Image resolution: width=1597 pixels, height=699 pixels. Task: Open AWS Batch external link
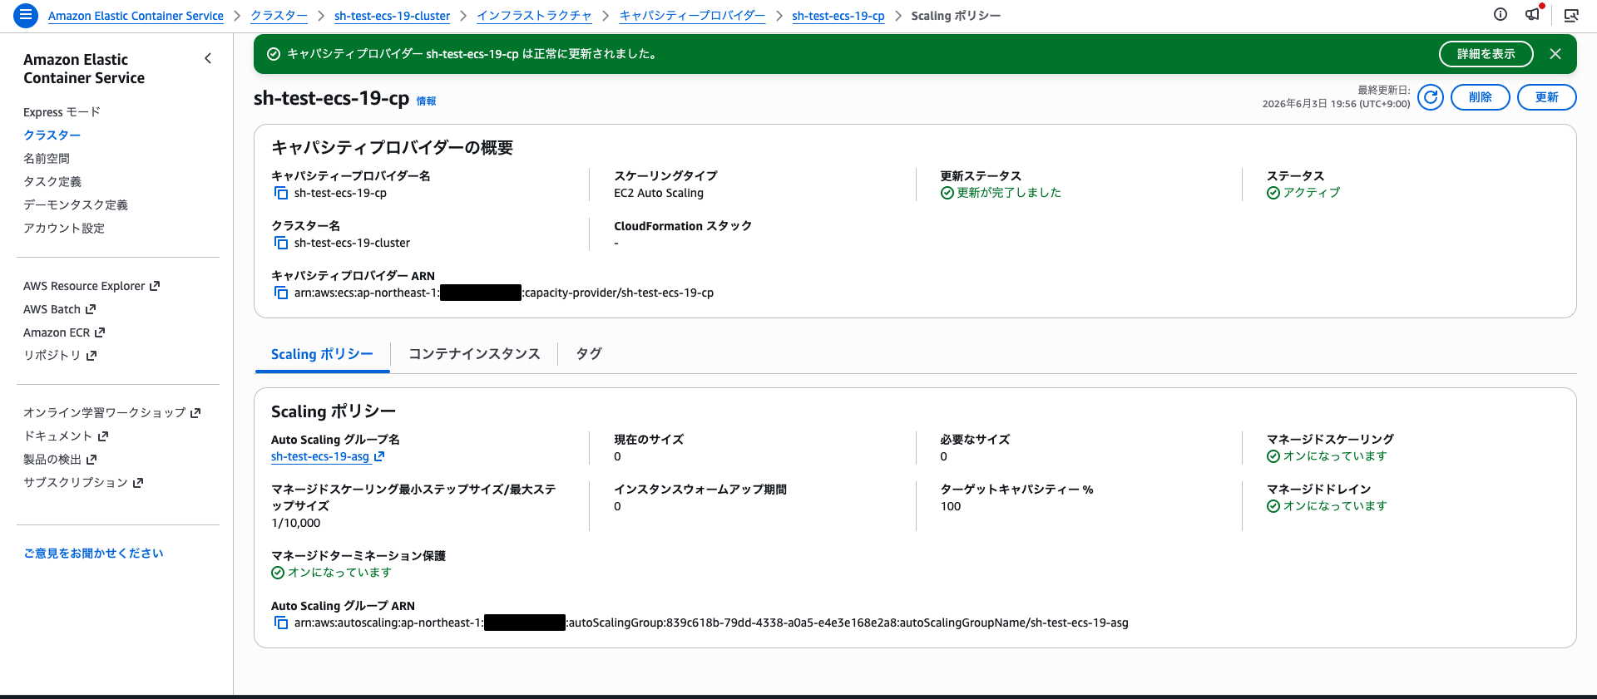pos(60,309)
